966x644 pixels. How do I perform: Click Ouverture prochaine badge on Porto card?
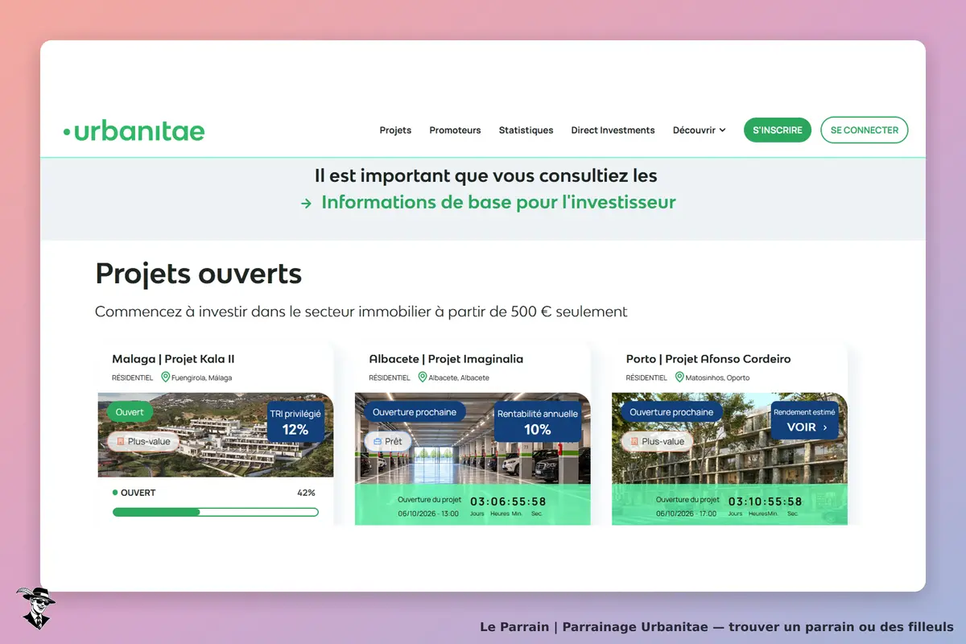tap(671, 412)
